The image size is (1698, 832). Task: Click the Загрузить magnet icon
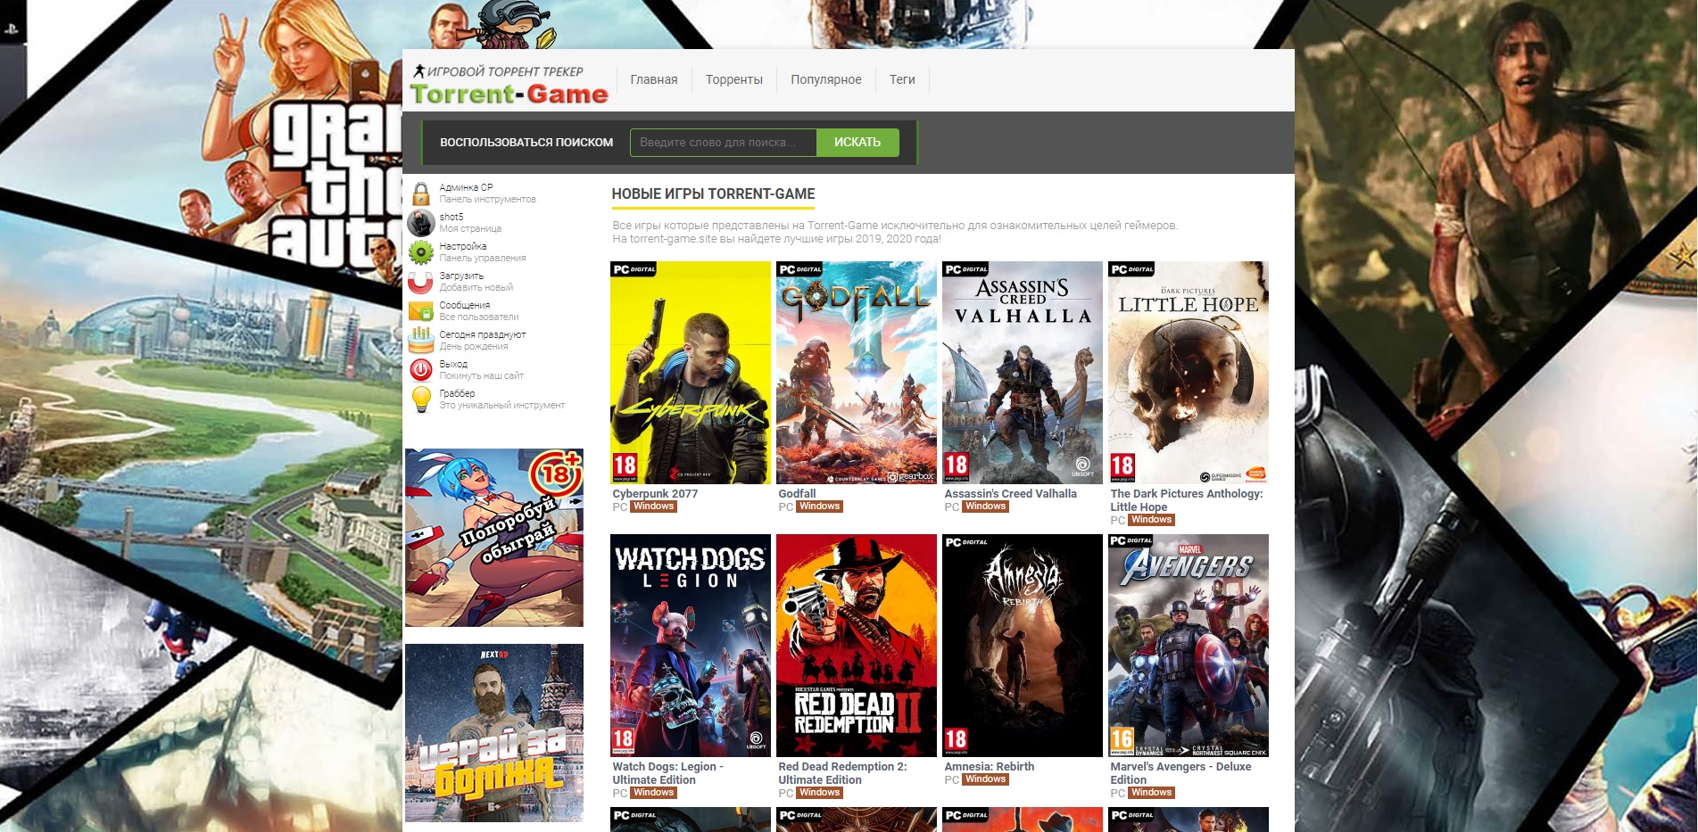coord(421,282)
